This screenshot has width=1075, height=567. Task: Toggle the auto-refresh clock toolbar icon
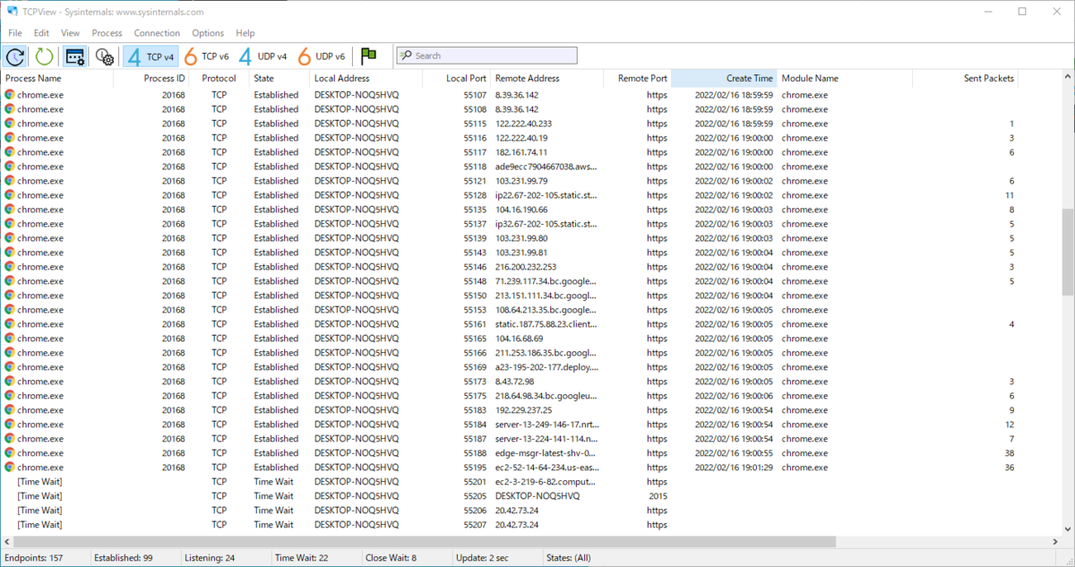[15, 56]
